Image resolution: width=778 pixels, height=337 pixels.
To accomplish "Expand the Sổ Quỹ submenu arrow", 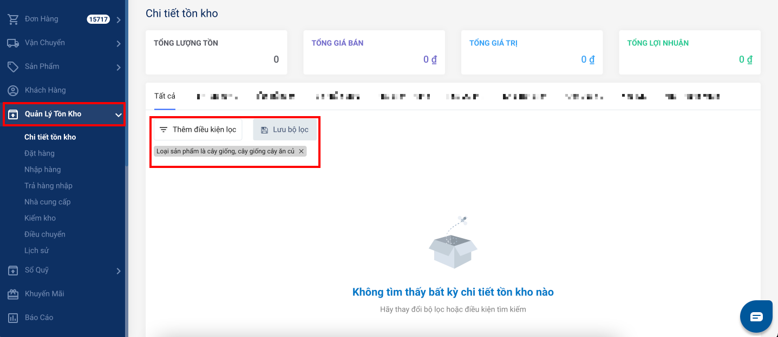I will point(118,271).
